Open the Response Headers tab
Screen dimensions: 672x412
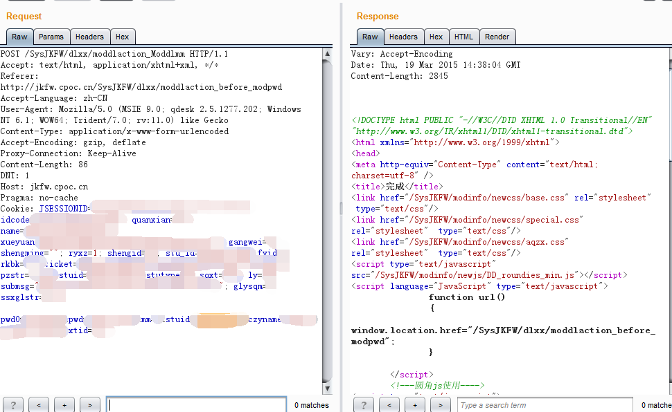(x=403, y=37)
